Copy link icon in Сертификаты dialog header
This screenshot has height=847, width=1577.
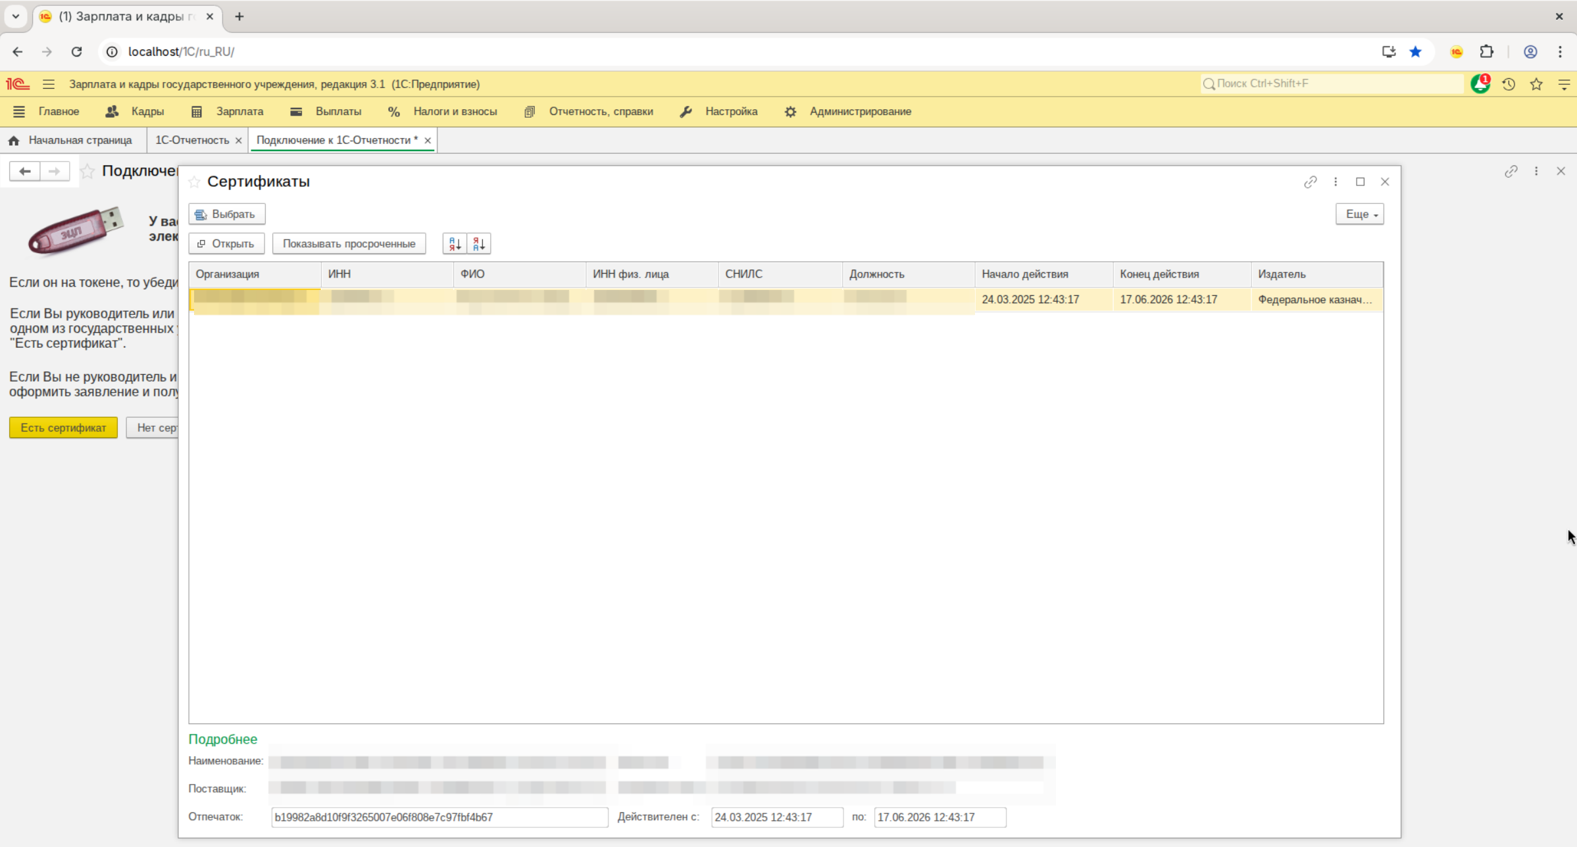[x=1310, y=182]
